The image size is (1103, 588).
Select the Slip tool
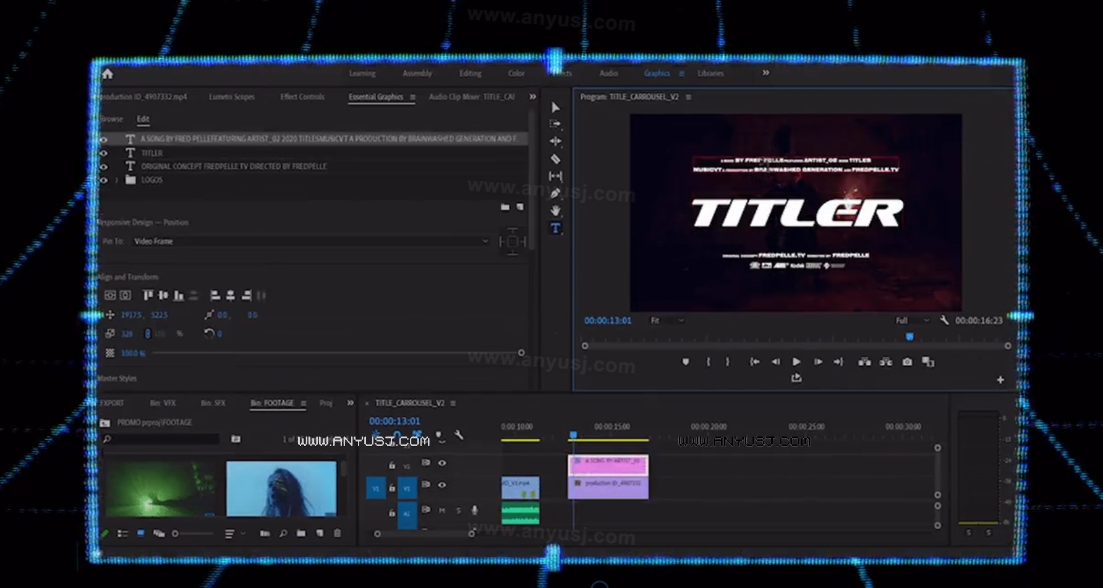click(555, 176)
